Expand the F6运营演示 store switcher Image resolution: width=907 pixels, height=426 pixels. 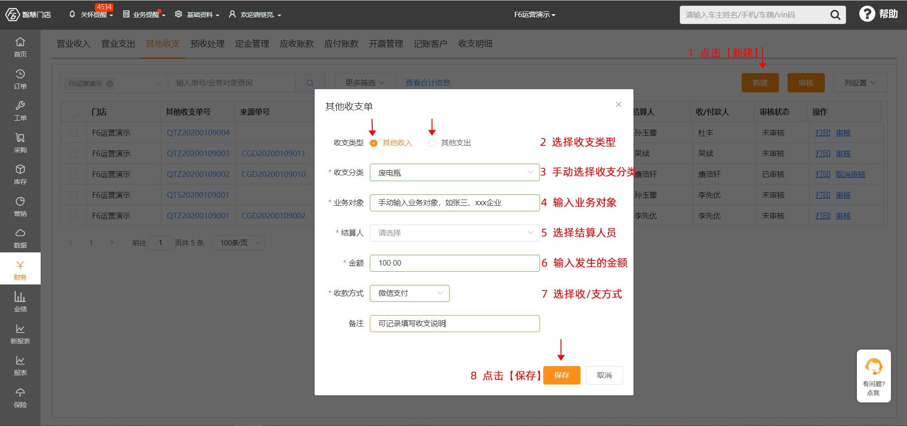click(x=535, y=15)
